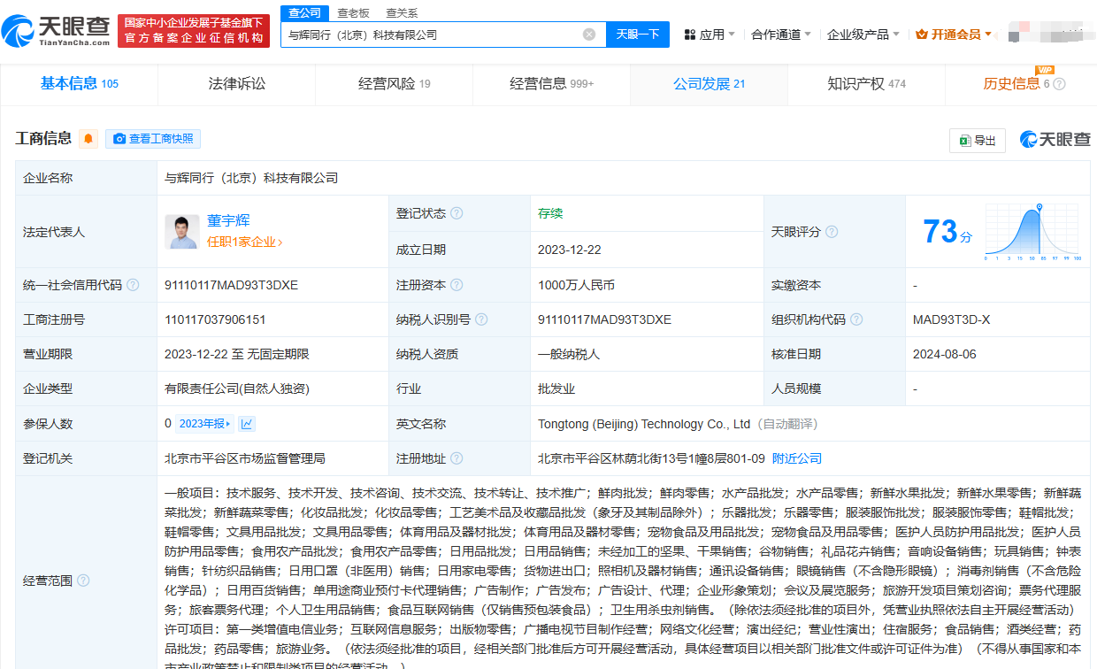Click the 工商信息 section heading
The width and height of the screenshot is (1097, 669).
[44, 139]
